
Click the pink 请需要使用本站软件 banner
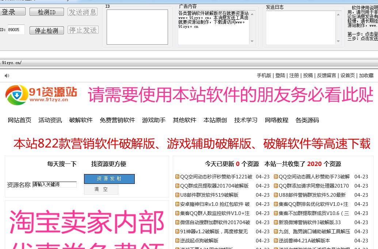(230, 95)
